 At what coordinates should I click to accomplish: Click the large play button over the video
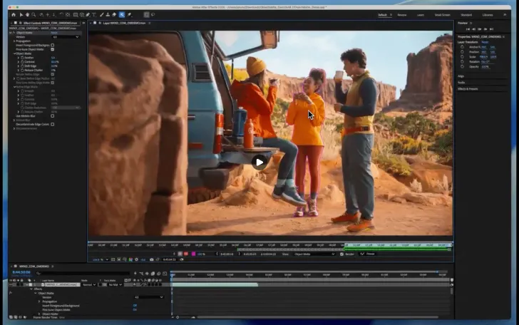point(259,162)
